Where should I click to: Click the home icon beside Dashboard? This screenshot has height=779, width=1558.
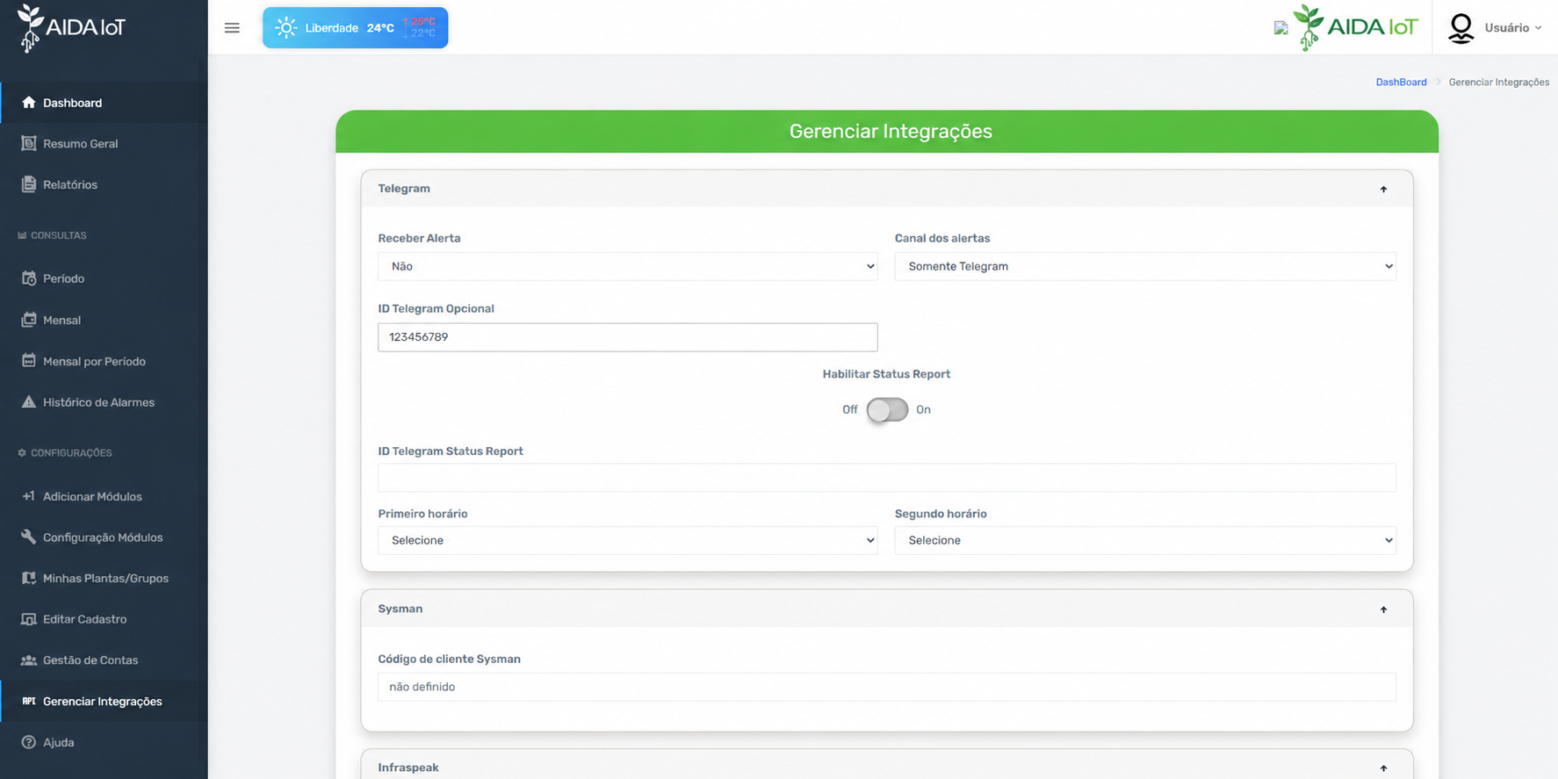(29, 103)
